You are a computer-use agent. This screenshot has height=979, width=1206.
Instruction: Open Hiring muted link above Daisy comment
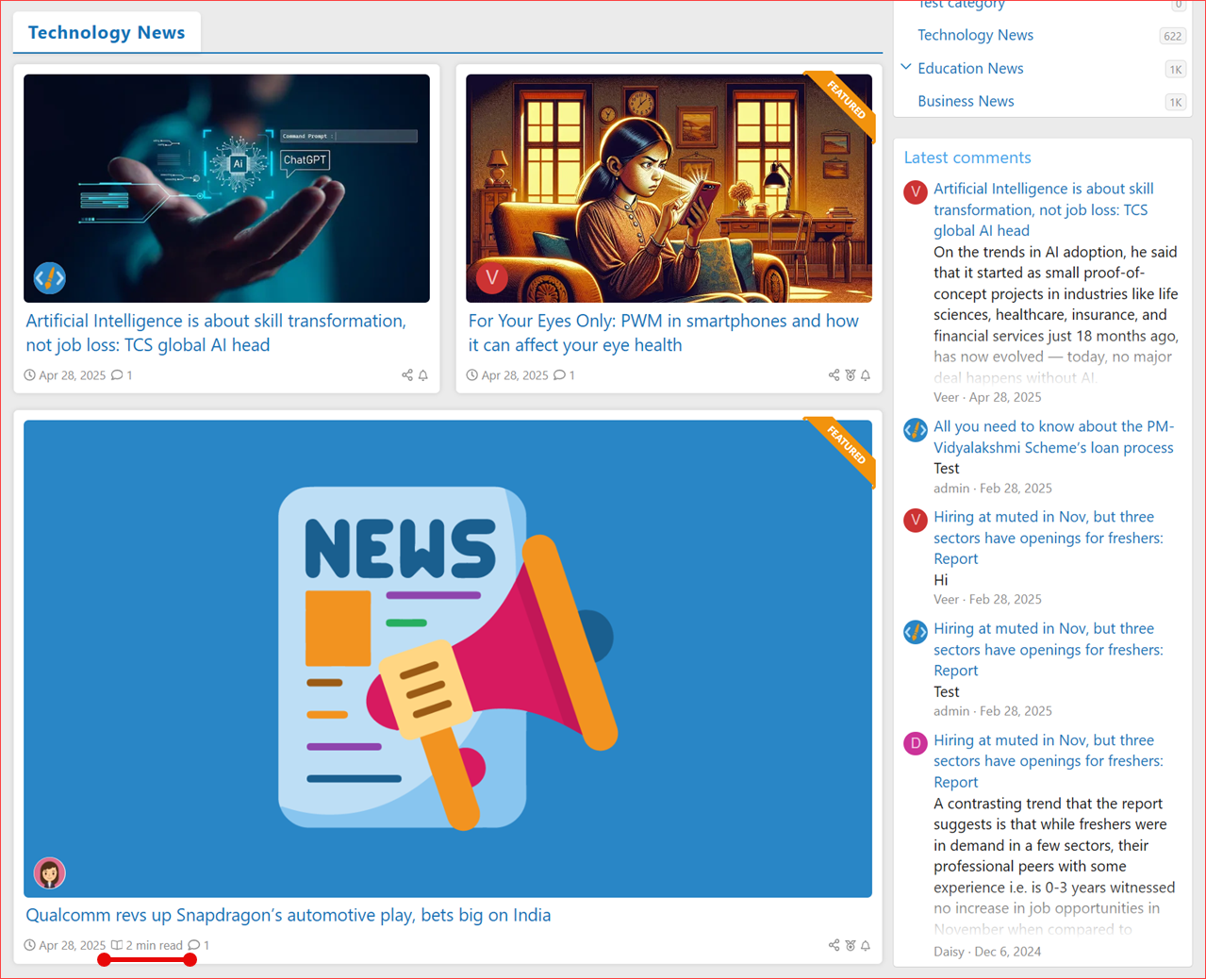pos(1048,761)
